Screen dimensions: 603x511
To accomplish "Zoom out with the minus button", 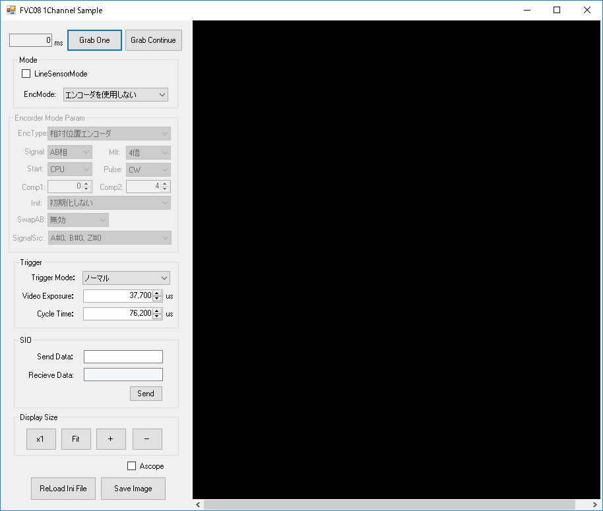I will pyautogui.click(x=147, y=439).
